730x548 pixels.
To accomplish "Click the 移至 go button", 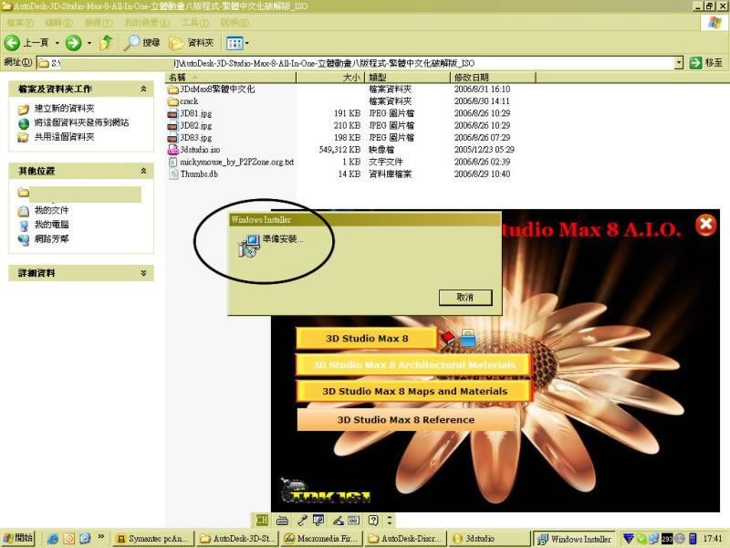I will coord(706,62).
